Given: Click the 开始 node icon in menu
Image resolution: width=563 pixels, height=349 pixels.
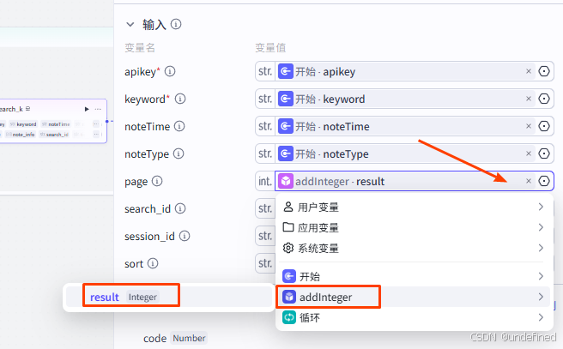Looking at the screenshot, I should pos(289,276).
